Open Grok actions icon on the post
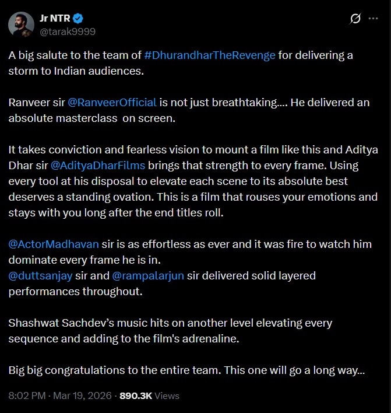Viewport: 391px width, 413px height. pyautogui.click(x=355, y=19)
